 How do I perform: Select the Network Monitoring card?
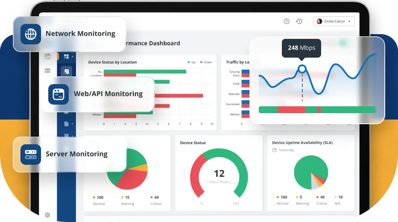(70, 34)
